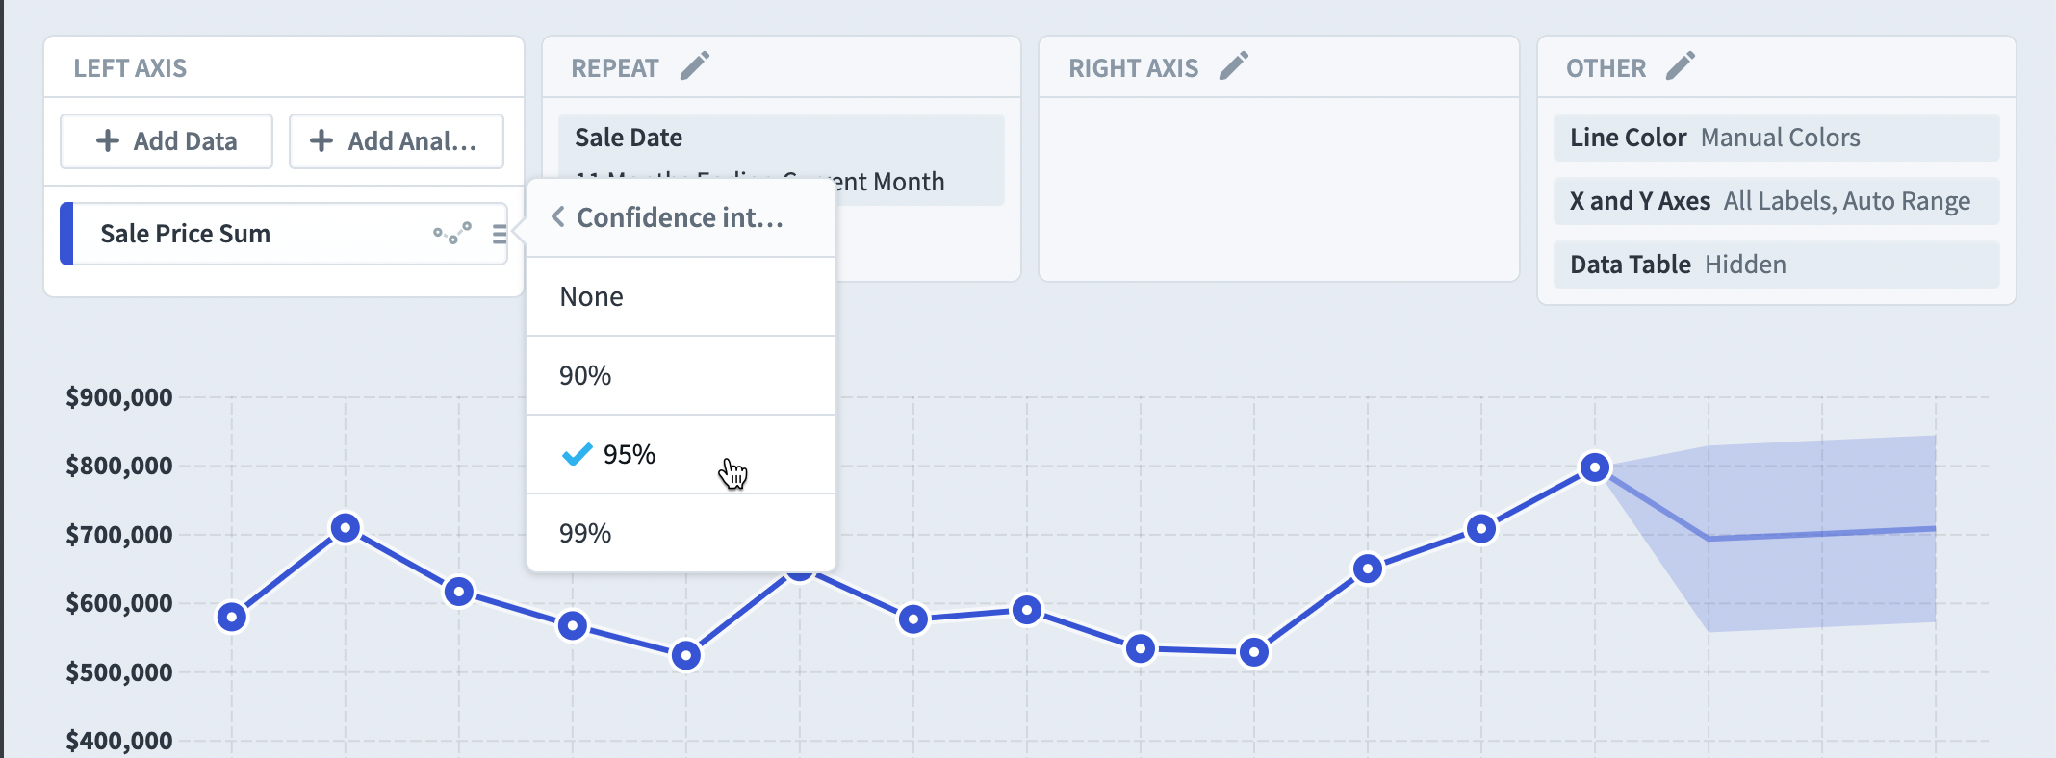
Task: Click the highest data point near $800,000
Action: point(1595,467)
